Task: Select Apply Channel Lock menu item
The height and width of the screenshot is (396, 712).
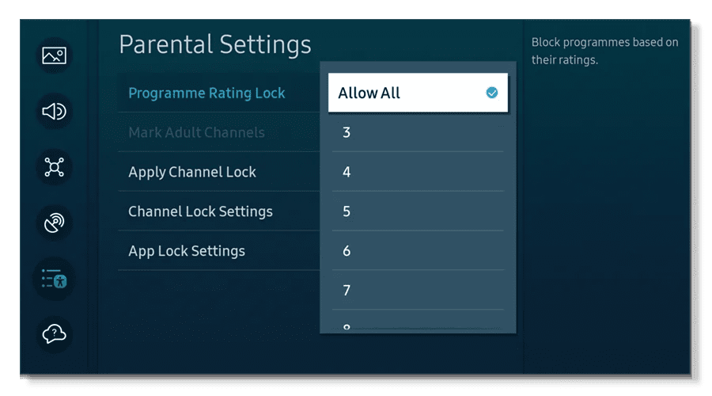Action: point(192,172)
